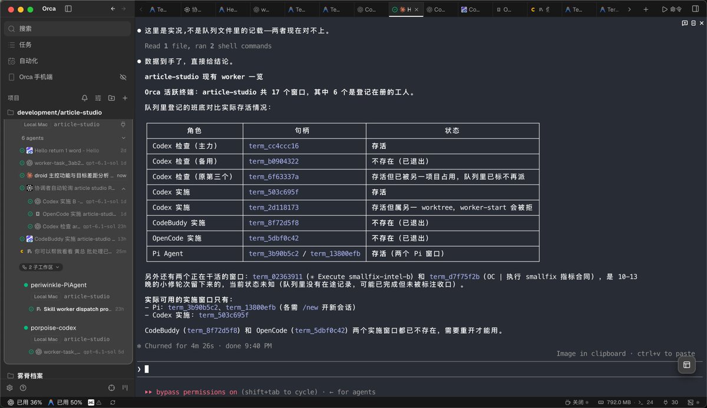Open Codex 检查 sub-agent row
This screenshot has width=707, height=408.
pyautogui.click(x=77, y=226)
